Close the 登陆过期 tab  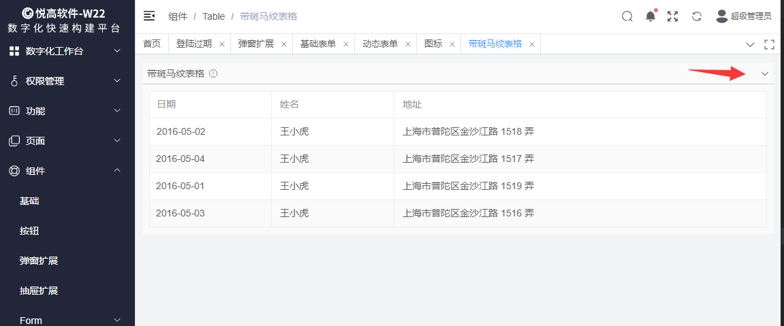tap(222, 44)
